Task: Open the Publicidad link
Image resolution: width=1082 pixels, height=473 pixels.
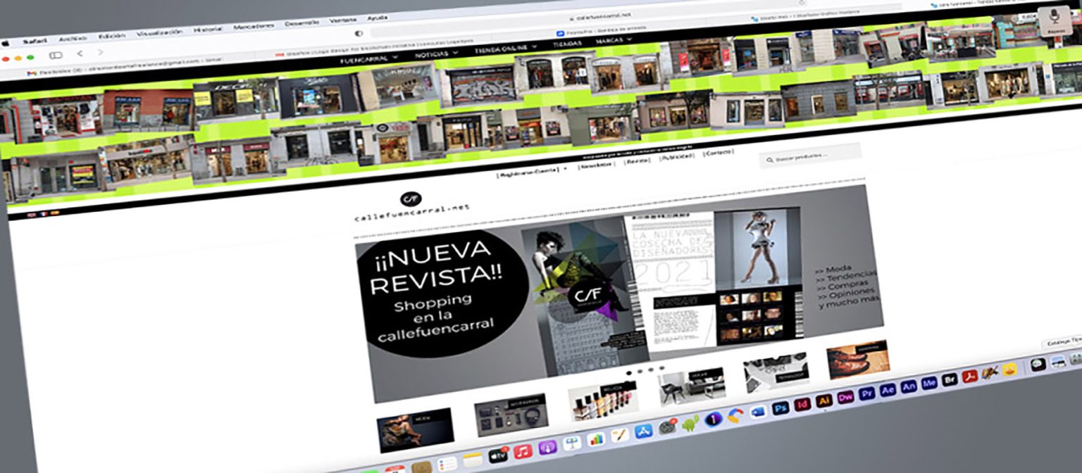Action: click(x=677, y=158)
